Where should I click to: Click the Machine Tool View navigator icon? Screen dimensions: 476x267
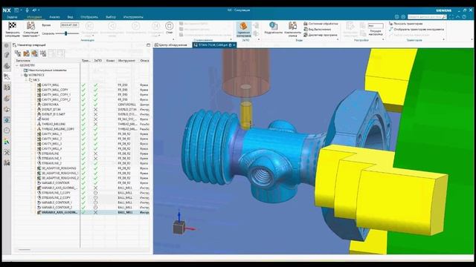click(27, 53)
